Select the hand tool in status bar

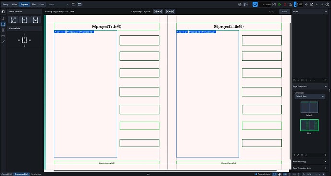point(280,174)
